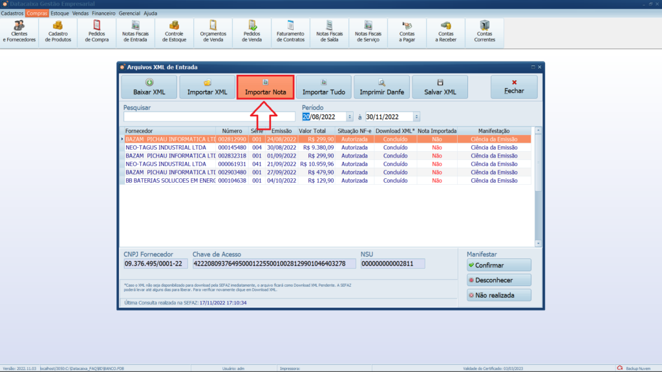Click the Backup Nuvem status icon

(x=619, y=368)
